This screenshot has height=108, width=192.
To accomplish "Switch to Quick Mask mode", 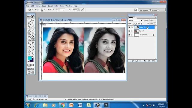I will pos(33,65).
